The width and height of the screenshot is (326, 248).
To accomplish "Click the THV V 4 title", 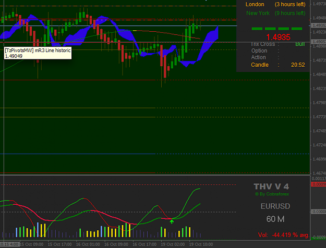I will point(271,187).
